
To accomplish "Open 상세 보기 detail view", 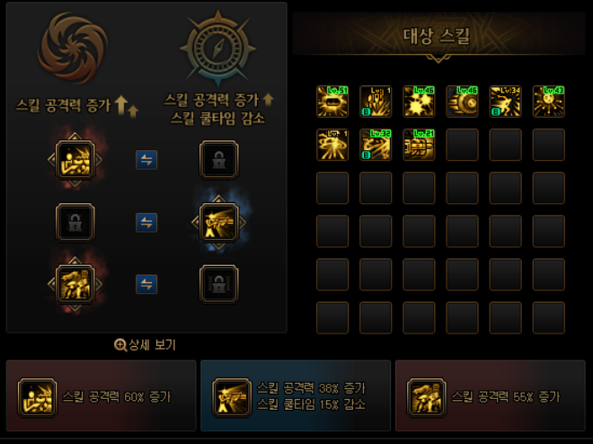I will tap(146, 345).
